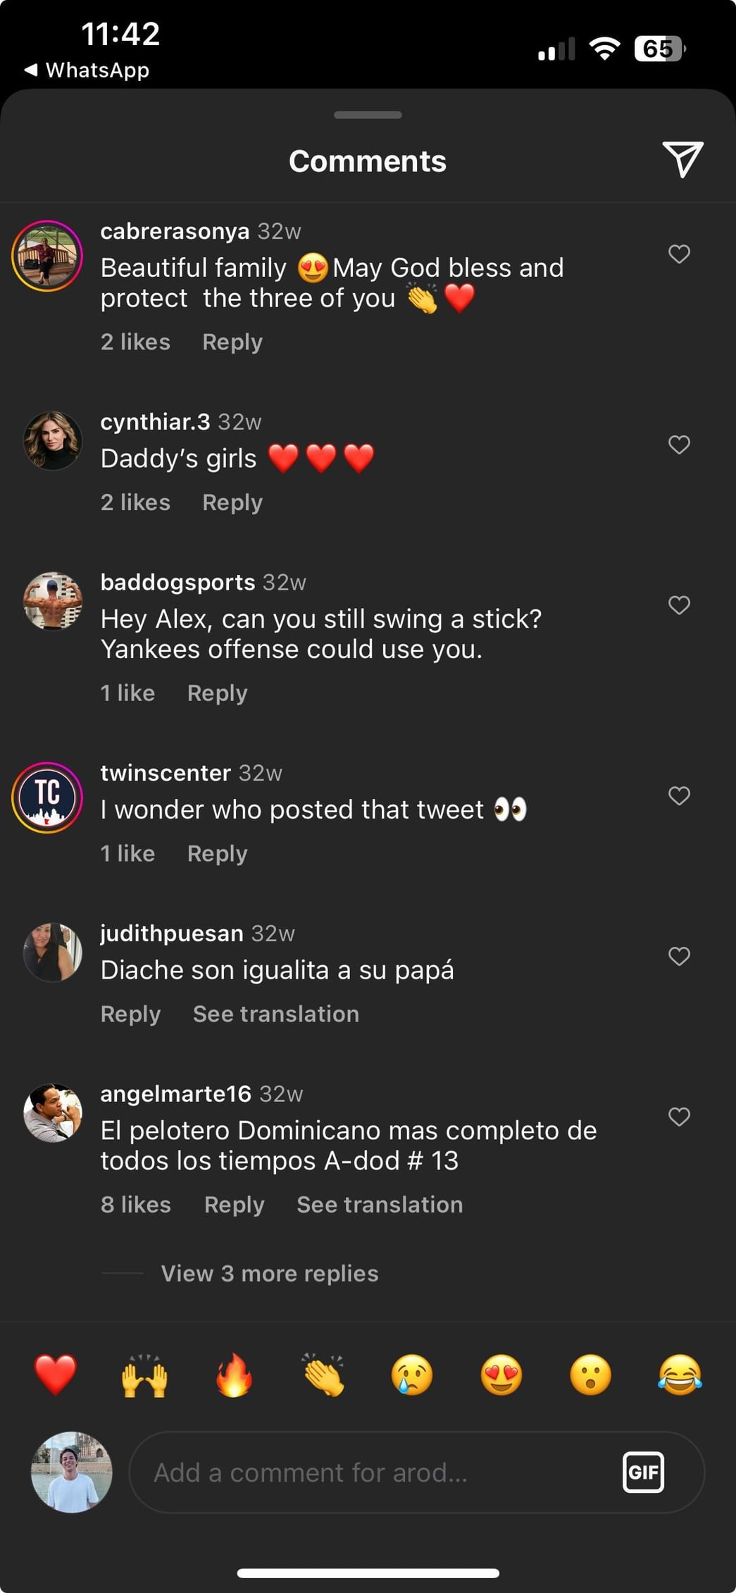Image resolution: width=736 pixels, height=1593 pixels.
Task: Like the cynthiar.3 comment heart
Action: (x=679, y=445)
